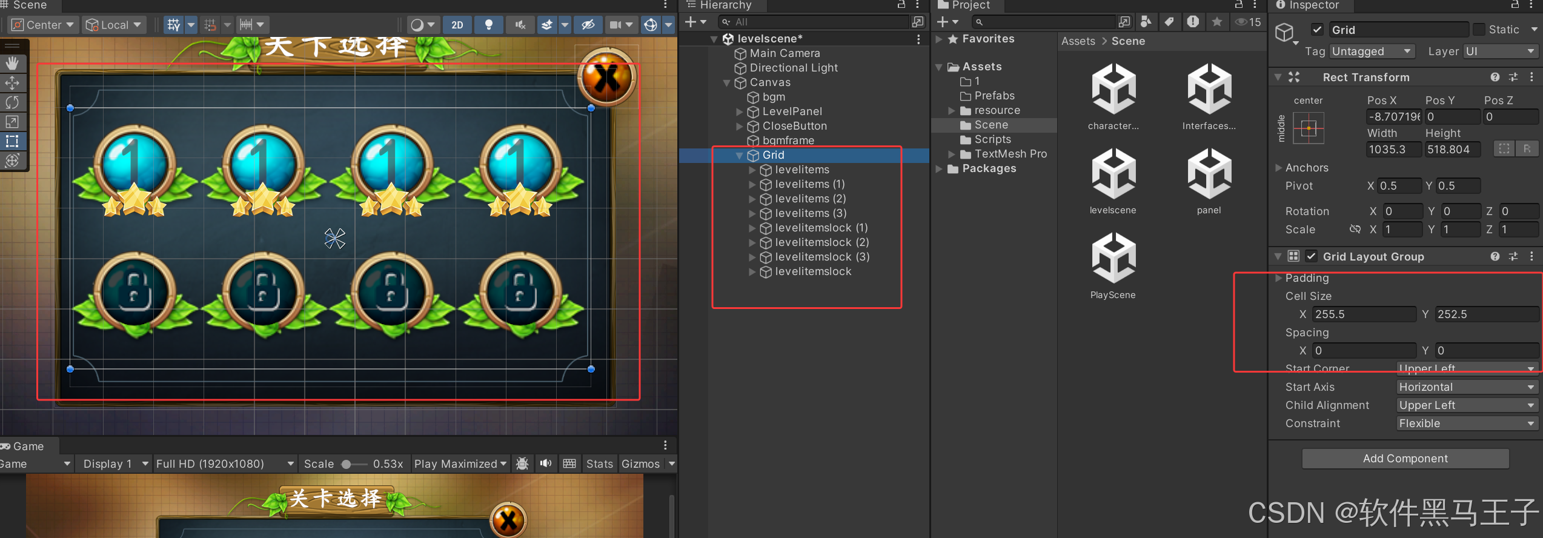Expand the CloseButton object
Viewport: 1543px width, 538px height.
click(x=739, y=126)
